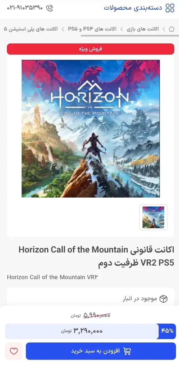Screen dimensions: 179x365
Task: Click shopping cart icon in buy button
Action: (x=127, y=351)
